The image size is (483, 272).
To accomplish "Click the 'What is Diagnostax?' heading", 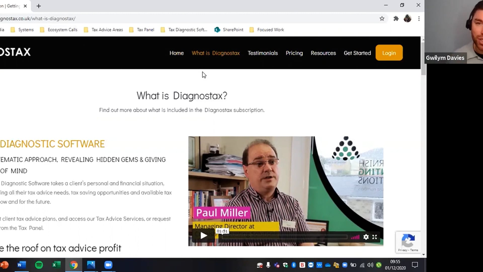I will (x=182, y=96).
